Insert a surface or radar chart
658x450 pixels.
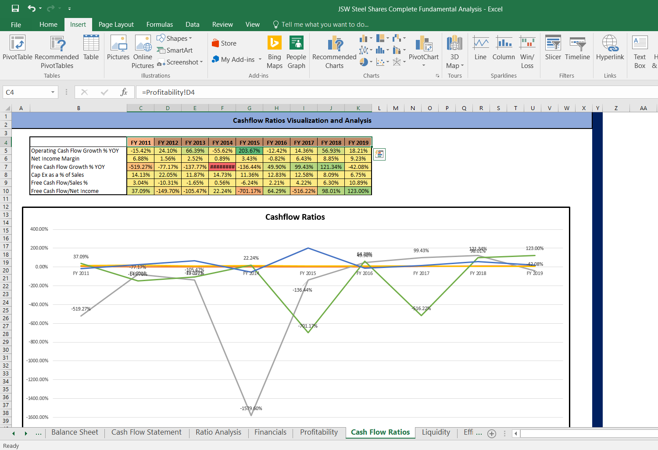tap(399, 62)
